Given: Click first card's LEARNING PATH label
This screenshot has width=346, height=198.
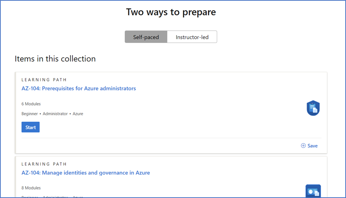Looking at the screenshot, I should coord(44,80).
